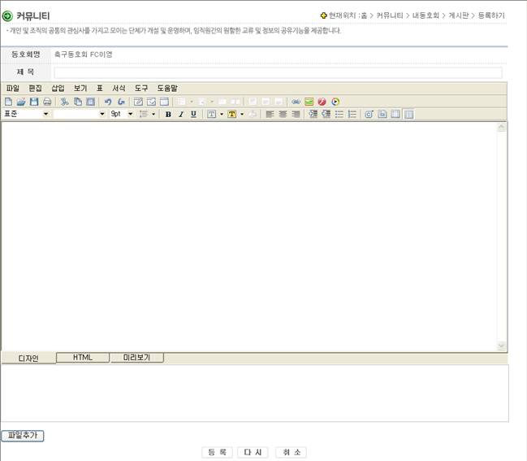Insert a hyperlink with the link icon

[x=296, y=102]
